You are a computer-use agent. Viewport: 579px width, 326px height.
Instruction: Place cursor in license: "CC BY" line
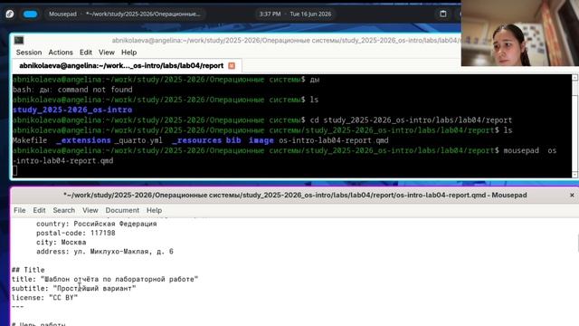click(44, 298)
